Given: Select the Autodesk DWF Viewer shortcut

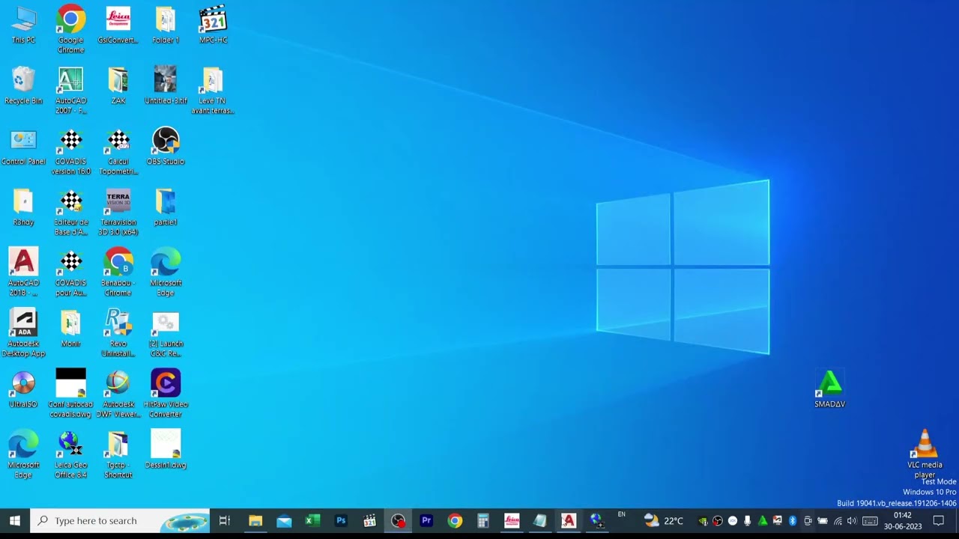Looking at the screenshot, I should pos(118,394).
